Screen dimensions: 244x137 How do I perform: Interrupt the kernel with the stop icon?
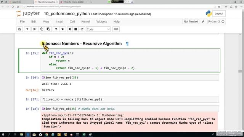click(76, 29)
